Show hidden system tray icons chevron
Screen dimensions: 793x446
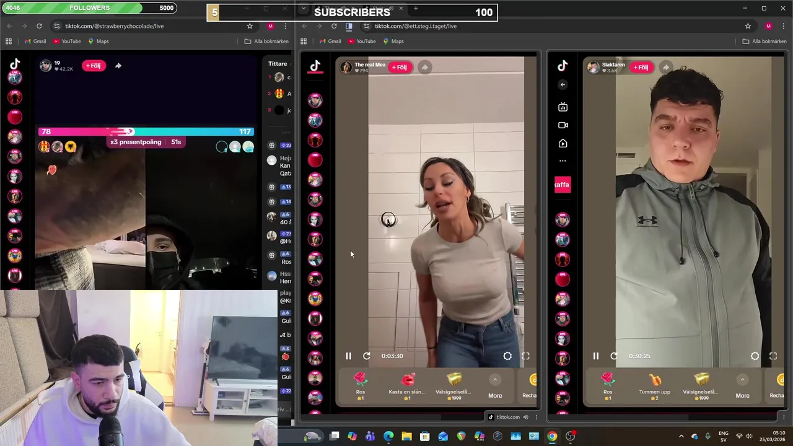click(x=681, y=436)
